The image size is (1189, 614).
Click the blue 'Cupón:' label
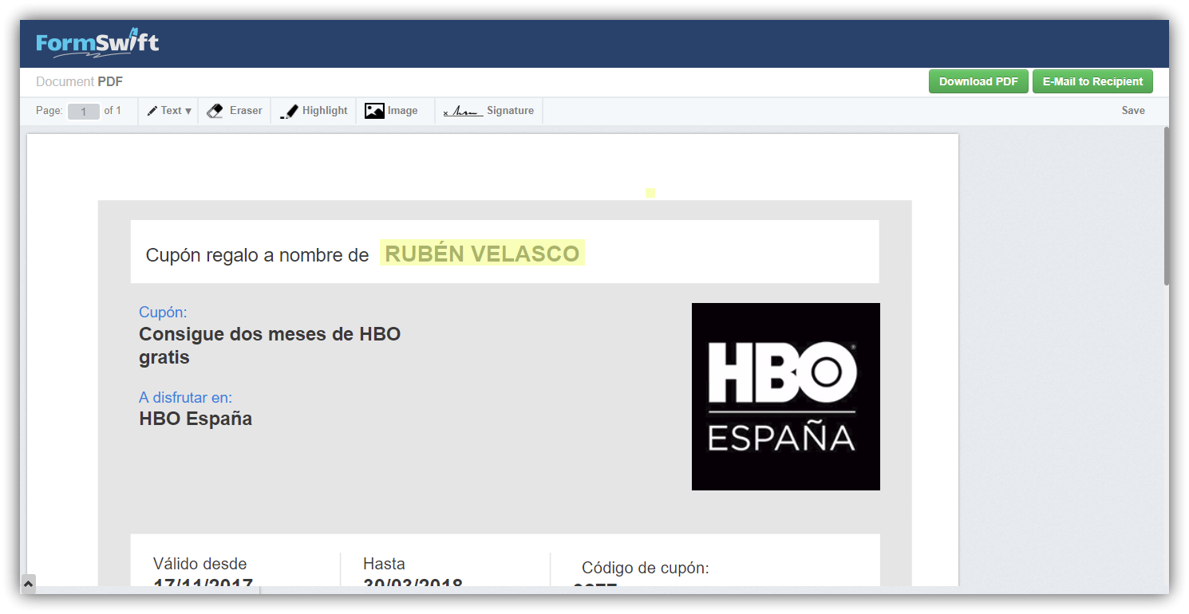coord(163,312)
